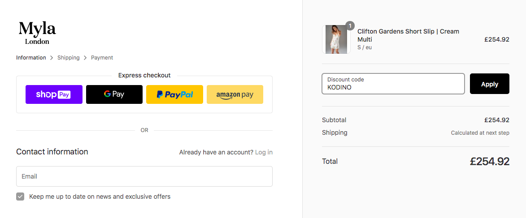Click the Myla London logo
The width and height of the screenshot is (526, 218).
(x=37, y=33)
